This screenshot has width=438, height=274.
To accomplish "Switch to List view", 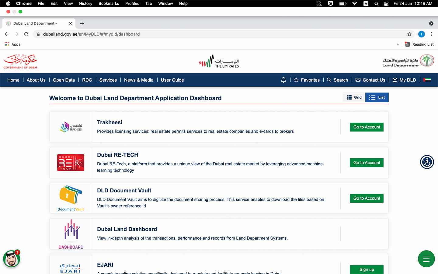I will [x=377, y=97].
